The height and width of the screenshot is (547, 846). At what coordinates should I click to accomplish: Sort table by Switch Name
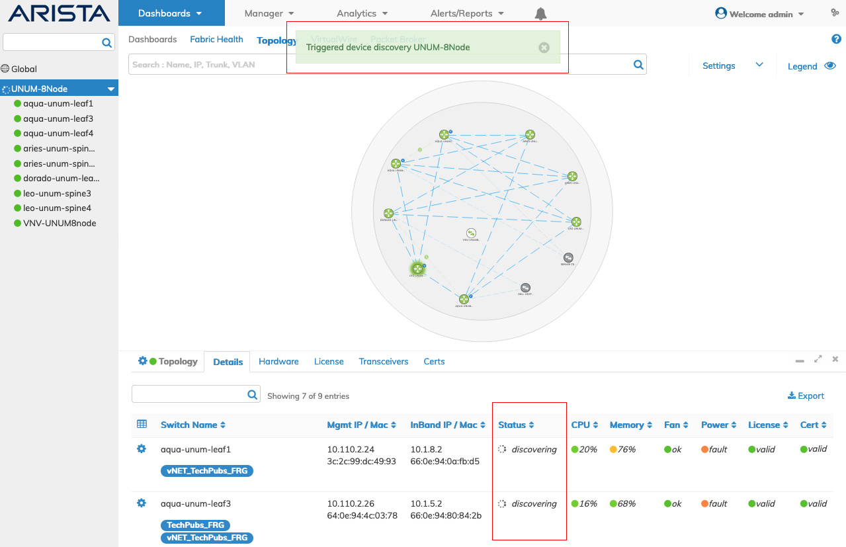click(x=193, y=425)
